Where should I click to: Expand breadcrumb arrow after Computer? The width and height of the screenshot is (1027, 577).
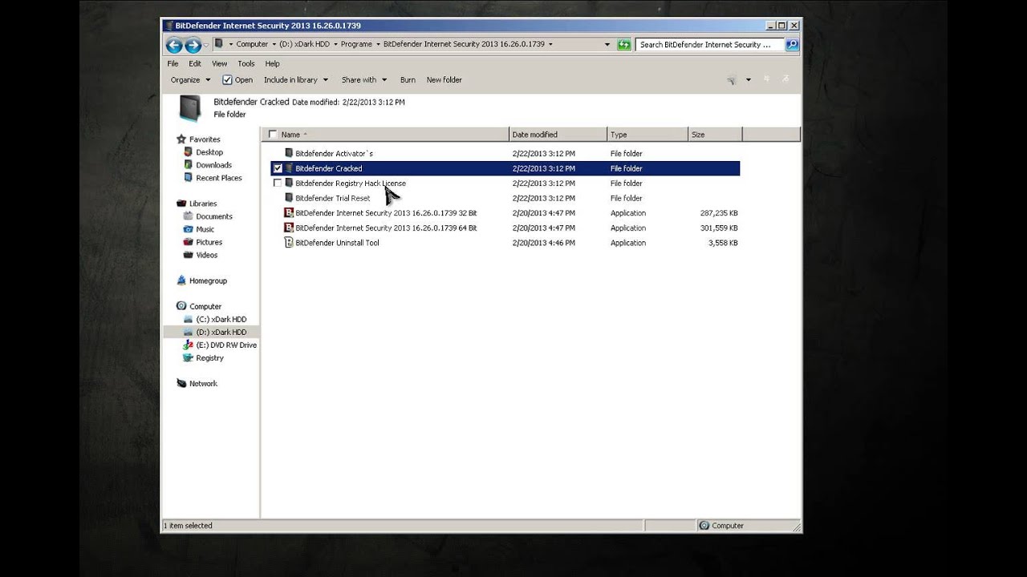274,45
